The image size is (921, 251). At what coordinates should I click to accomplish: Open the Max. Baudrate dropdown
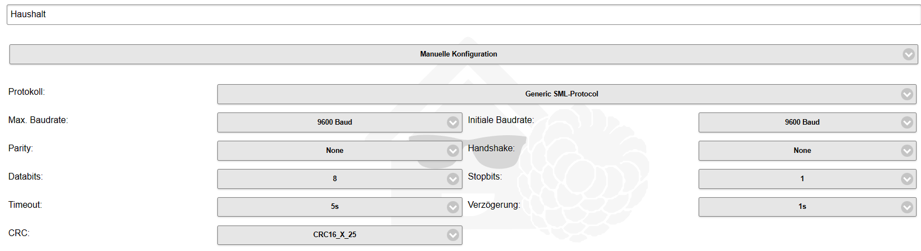pos(334,122)
